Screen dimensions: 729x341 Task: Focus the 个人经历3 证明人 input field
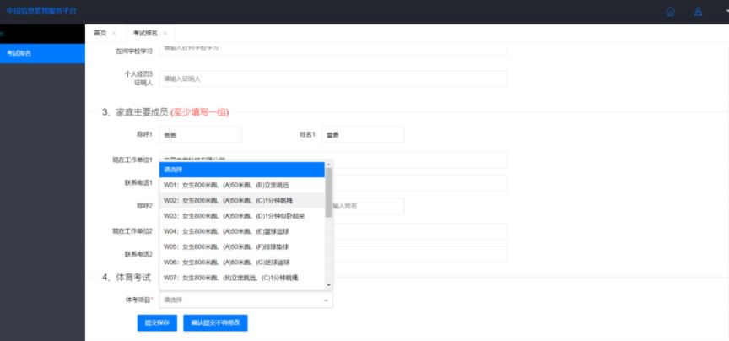pos(333,78)
